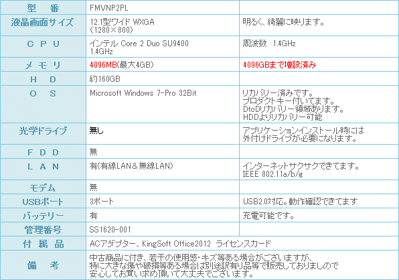The height and width of the screenshot is (280, 399).
Task: Select the 備考 header cell
Action: tap(43, 265)
